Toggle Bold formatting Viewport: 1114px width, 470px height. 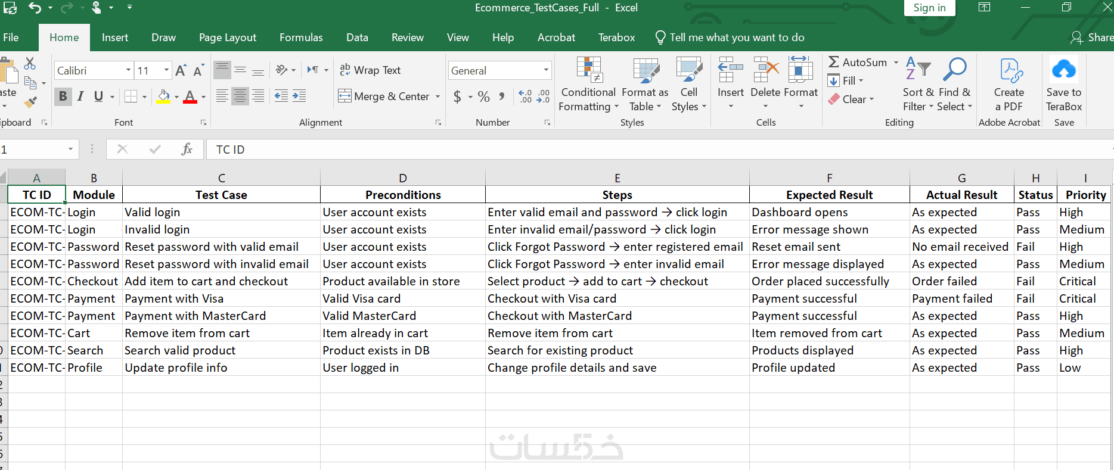63,97
